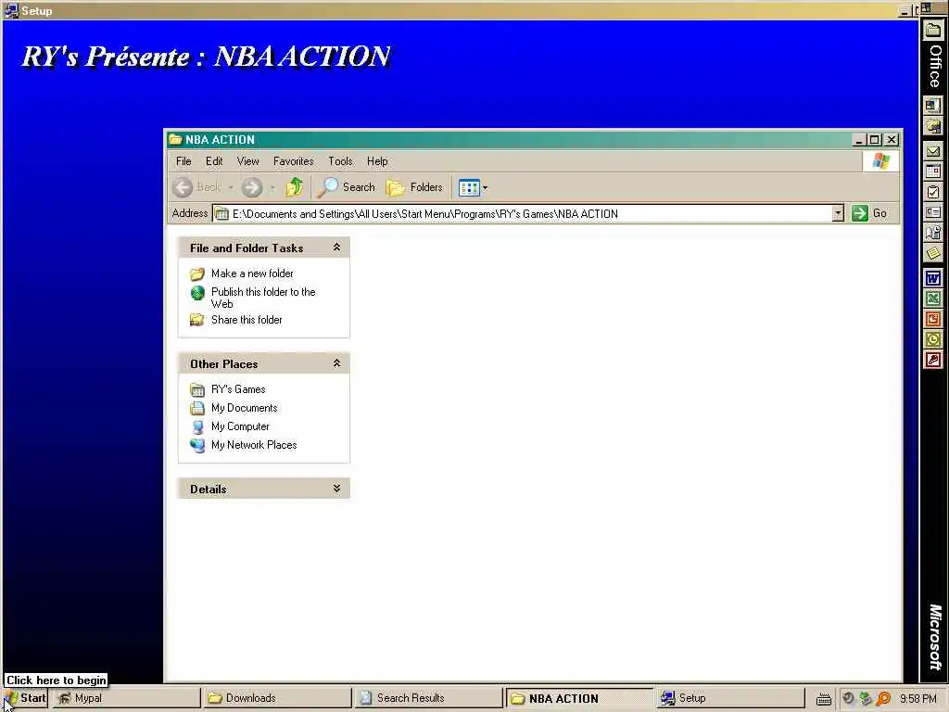Open the Back history dropdown arrow
Viewport: 949px width, 712px height.
231,187
